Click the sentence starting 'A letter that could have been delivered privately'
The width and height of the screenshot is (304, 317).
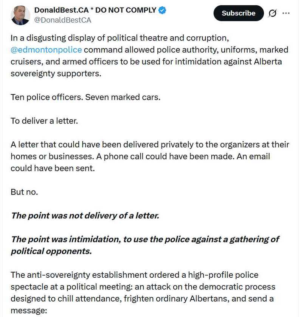pyautogui.click(x=150, y=150)
